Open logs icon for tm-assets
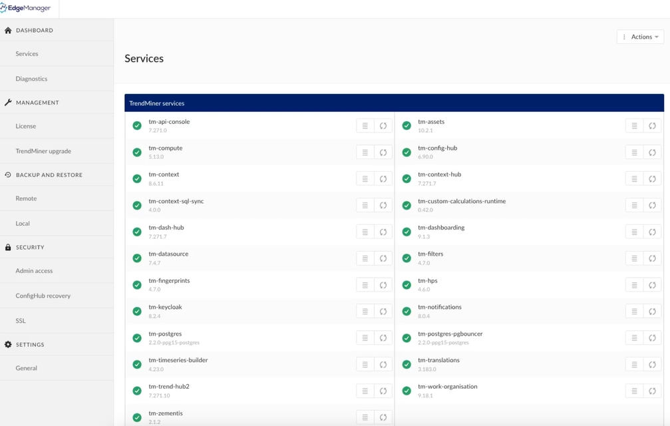The image size is (670, 426). click(x=634, y=126)
